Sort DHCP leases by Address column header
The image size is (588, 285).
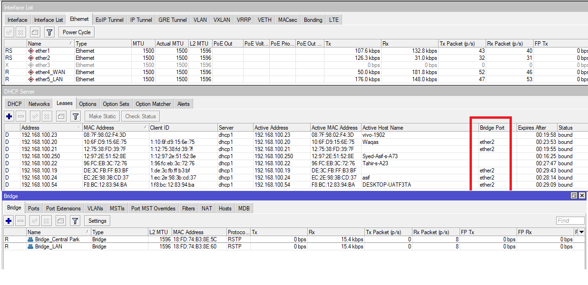coord(51,127)
